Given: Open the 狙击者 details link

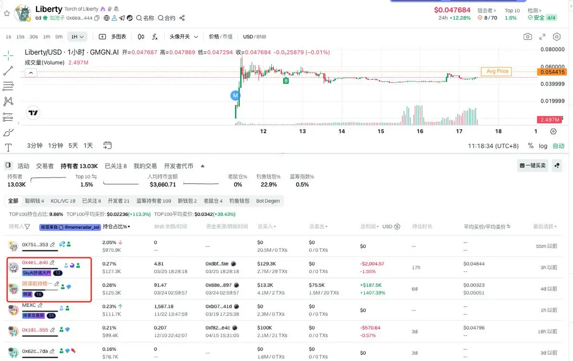Looking at the screenshot, I should (x=488, y=11).
